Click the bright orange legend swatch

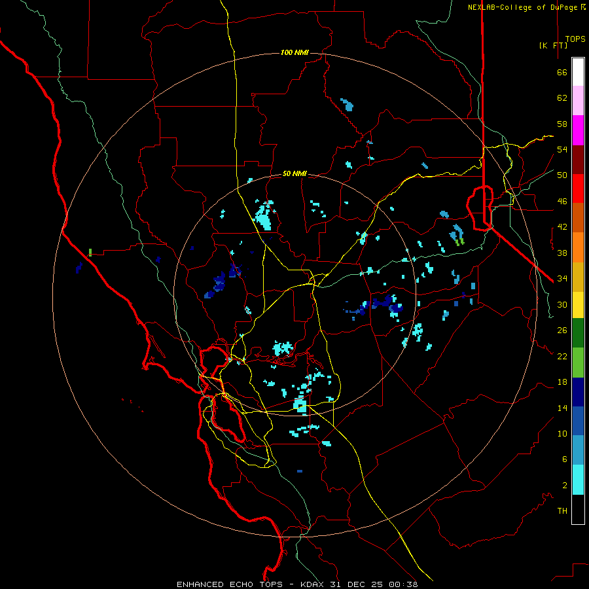[x=578, y=247]
